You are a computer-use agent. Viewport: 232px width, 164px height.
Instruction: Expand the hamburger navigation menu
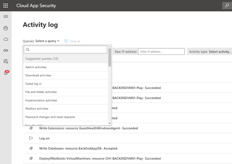pyautogui.click(x=5, y=17)
